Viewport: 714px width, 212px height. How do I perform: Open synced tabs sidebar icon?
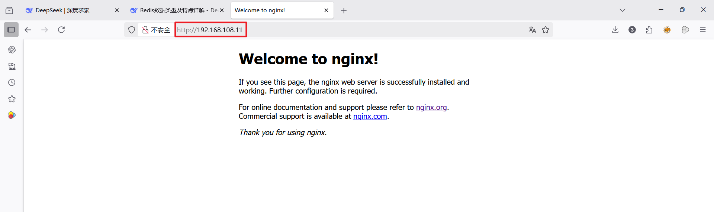coord(12,66)
